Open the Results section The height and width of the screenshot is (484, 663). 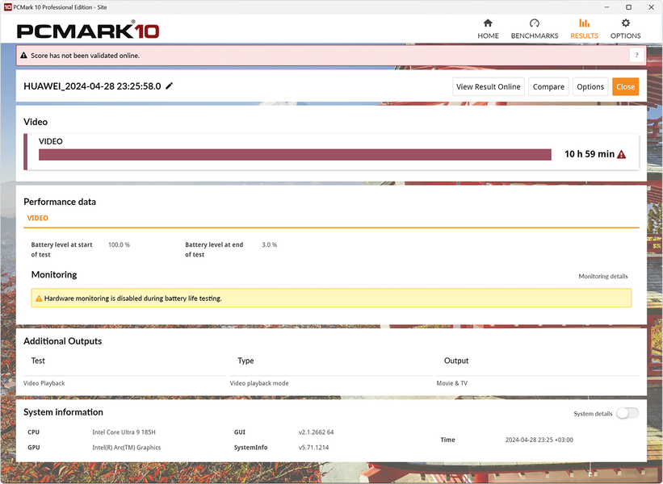click(x=584, y=29)
